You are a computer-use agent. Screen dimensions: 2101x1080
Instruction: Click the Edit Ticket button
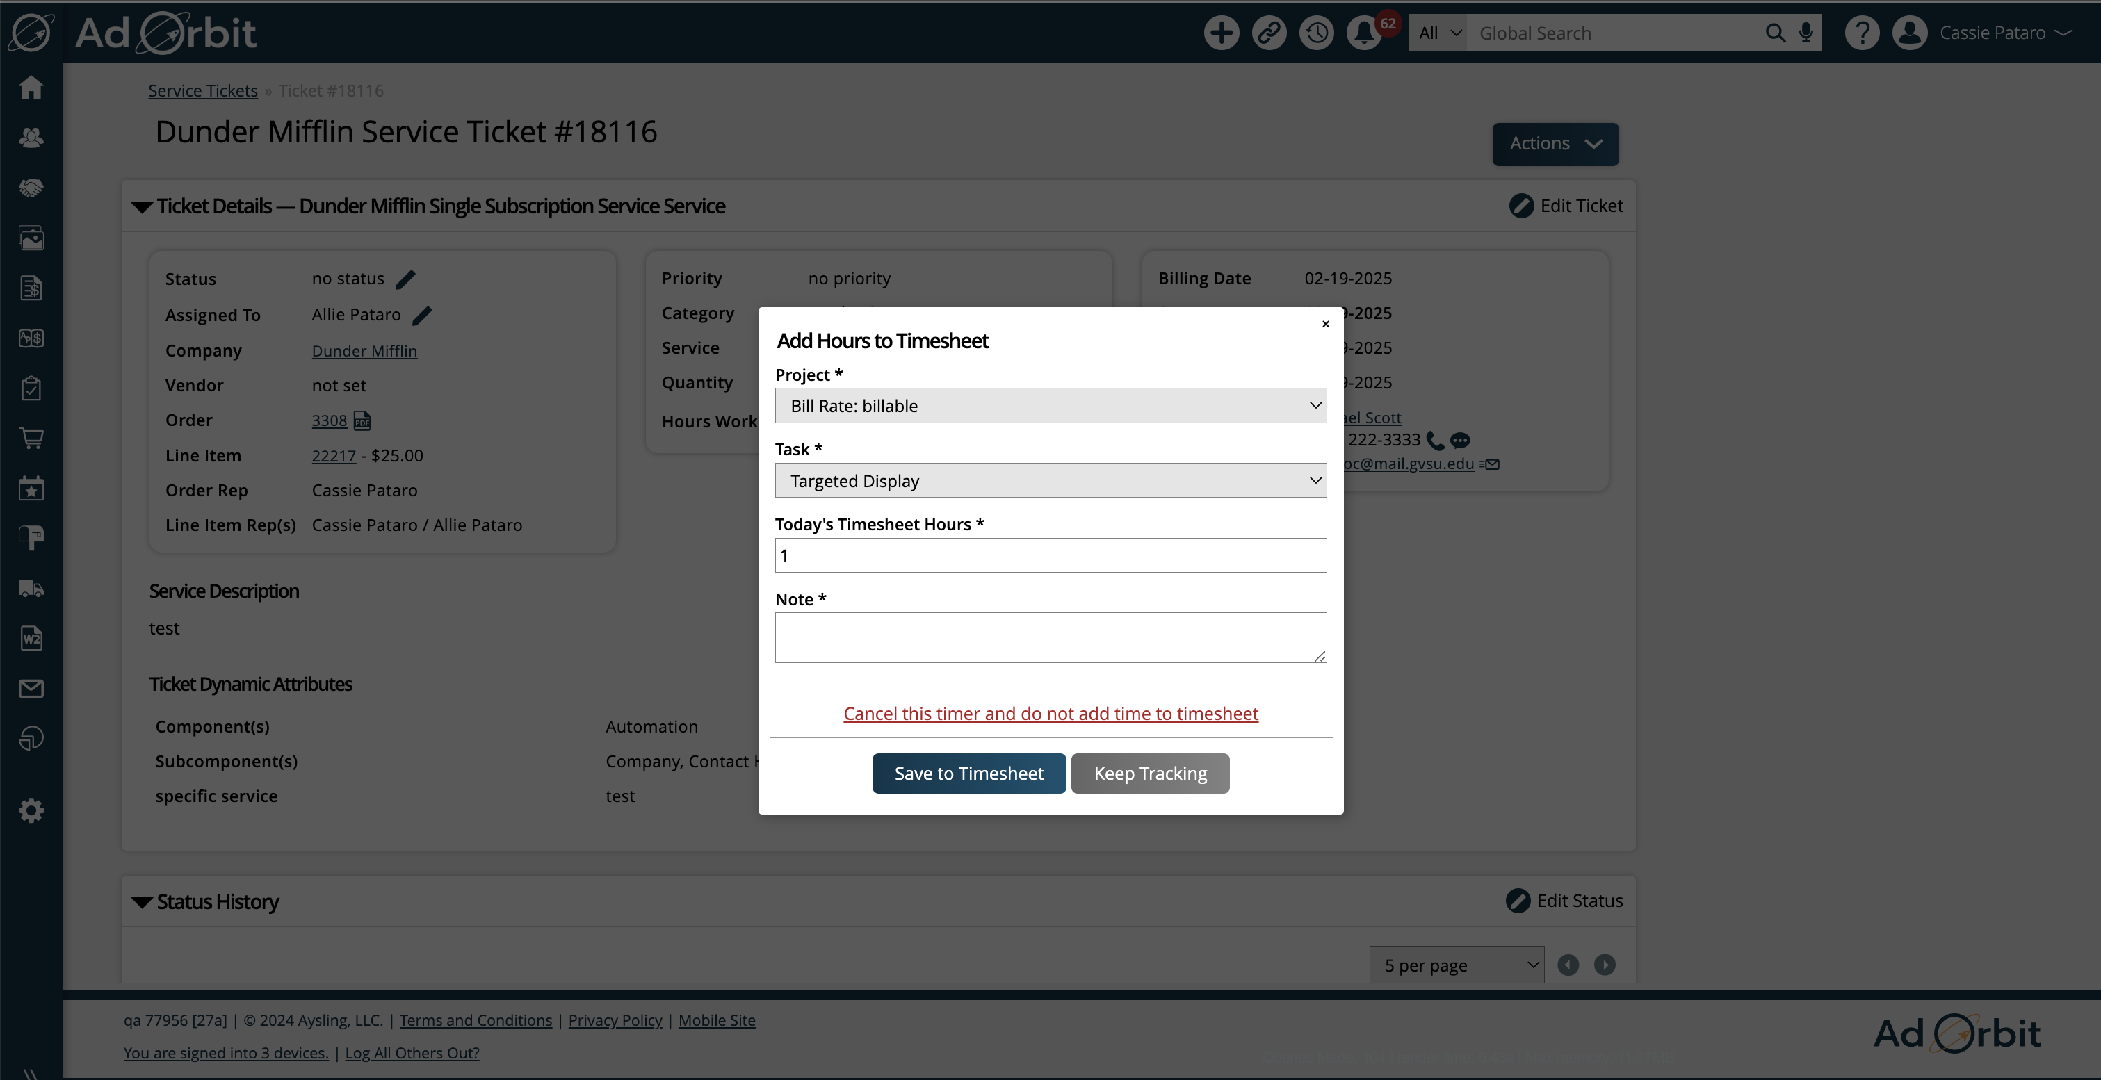pyautogui.click(x=1566, y=206)
